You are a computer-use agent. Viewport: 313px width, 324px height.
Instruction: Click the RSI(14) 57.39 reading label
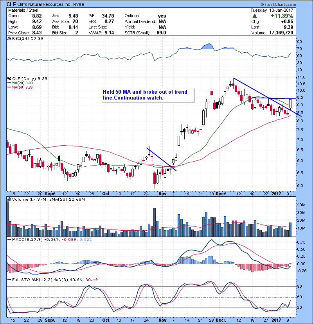(x=28, y=38)
